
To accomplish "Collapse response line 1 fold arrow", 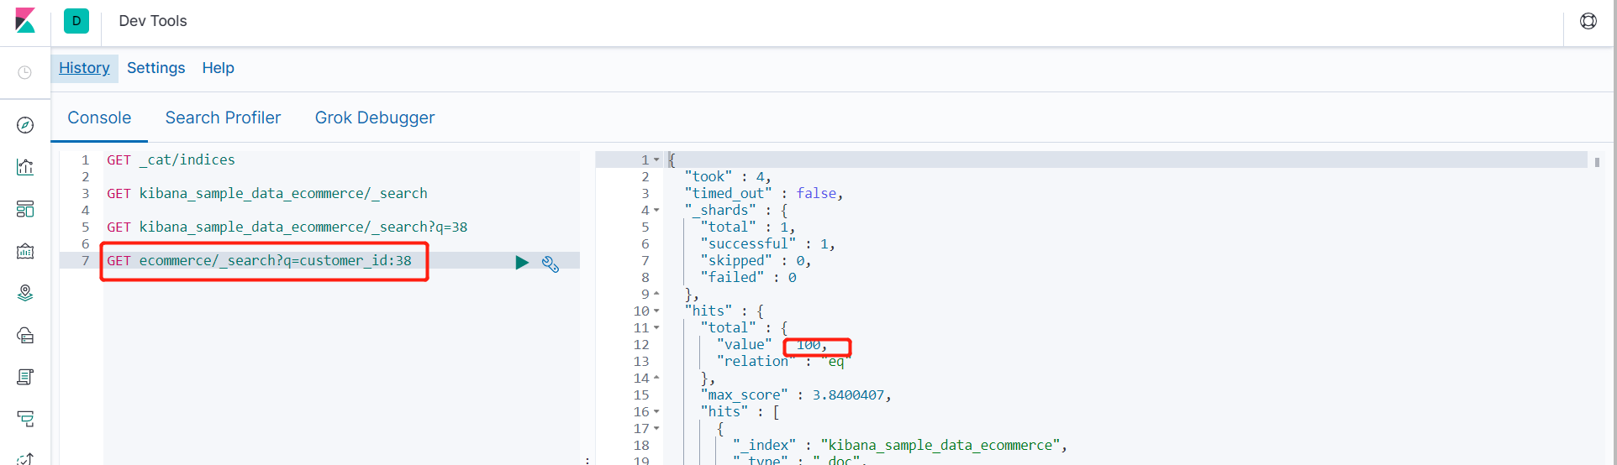I will 656,159.
